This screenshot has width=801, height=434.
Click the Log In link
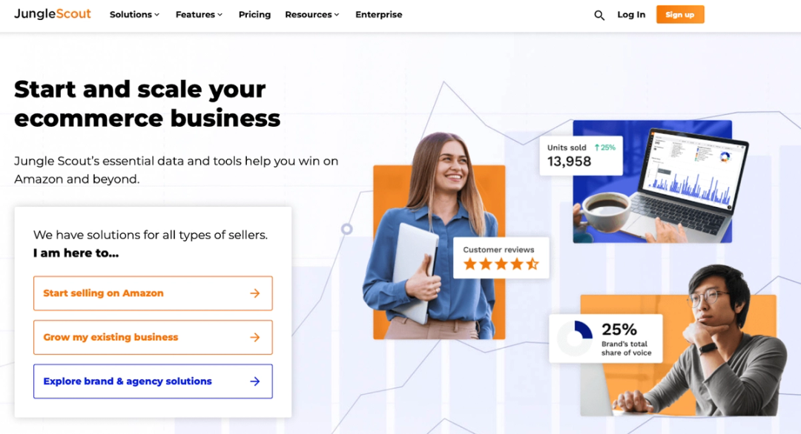click(x=631, y=14)
